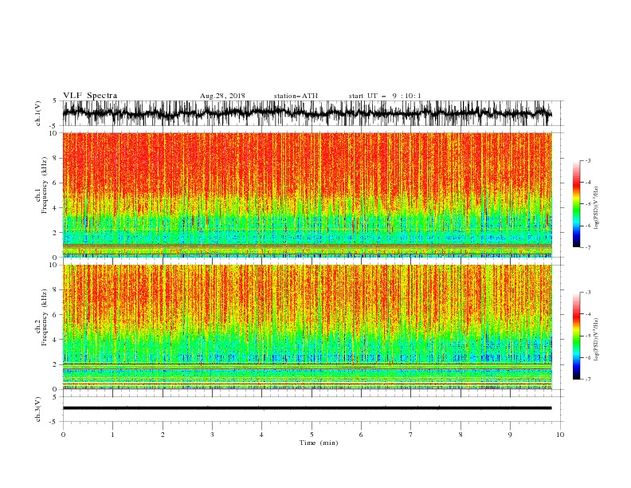Click the "-7" value on ch.1 colorbar
The width and height of the screenshot is (631, 488).
587,247
